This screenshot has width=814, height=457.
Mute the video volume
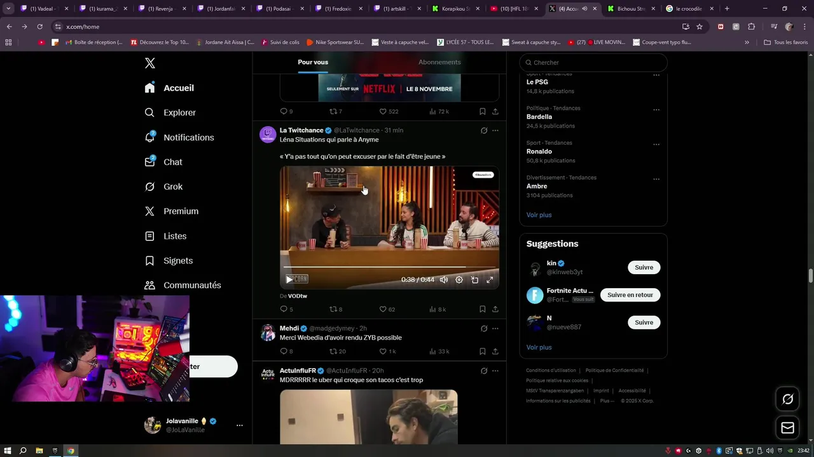click(x=444, y=280)
